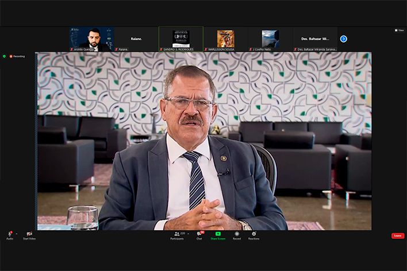The height and width of the screenshot is (271, 407).
Task: Leave the meeting with the red Leave button
Action: coord(398,236)
